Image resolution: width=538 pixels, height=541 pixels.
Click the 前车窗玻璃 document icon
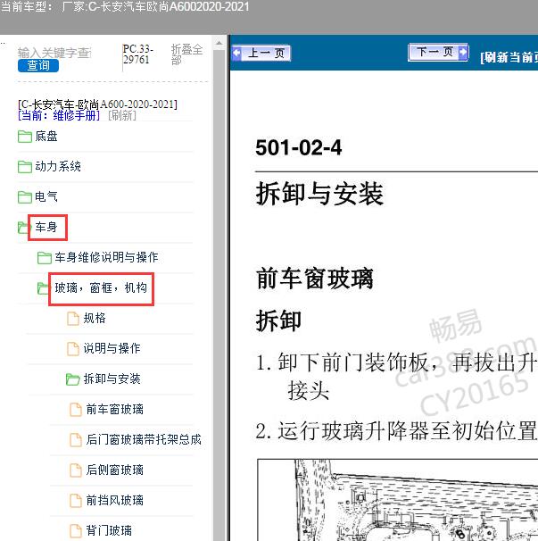pyautogui.click(x=76, y=410)
